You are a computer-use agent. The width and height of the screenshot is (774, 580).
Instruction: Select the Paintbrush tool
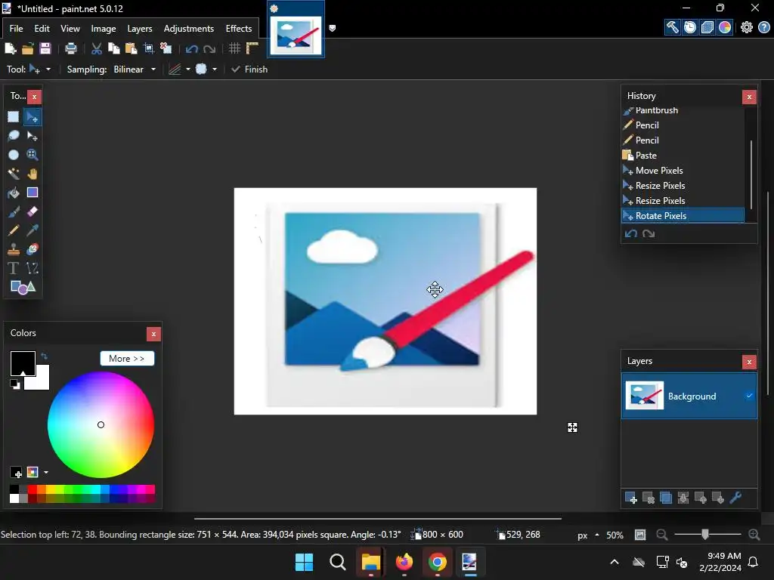14,211
